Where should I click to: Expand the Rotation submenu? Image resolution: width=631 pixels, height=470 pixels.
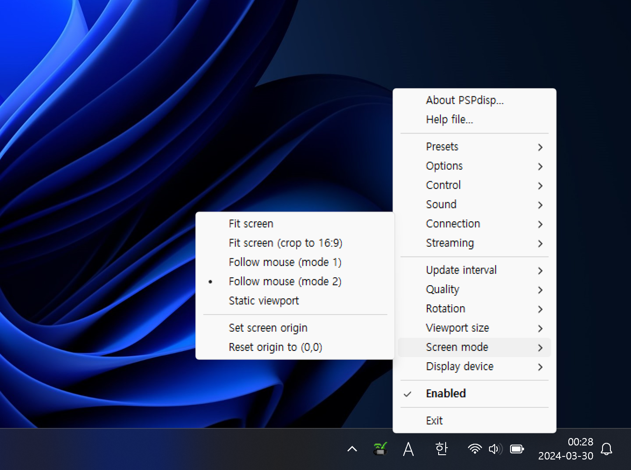(x=475, y=309)
